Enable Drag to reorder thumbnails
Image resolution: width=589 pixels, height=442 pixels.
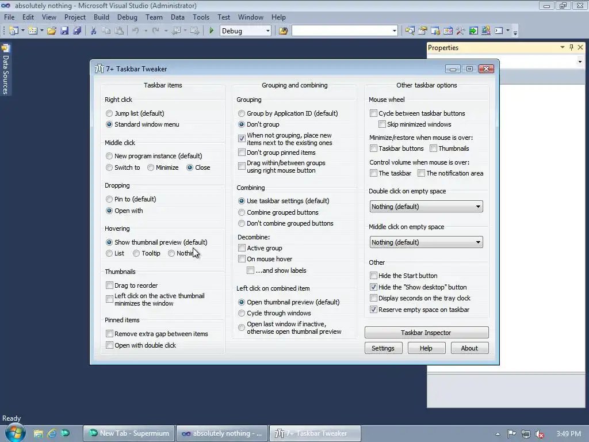(109, 285)
